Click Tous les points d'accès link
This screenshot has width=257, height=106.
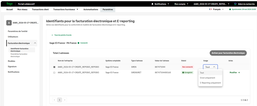(61, 35)
